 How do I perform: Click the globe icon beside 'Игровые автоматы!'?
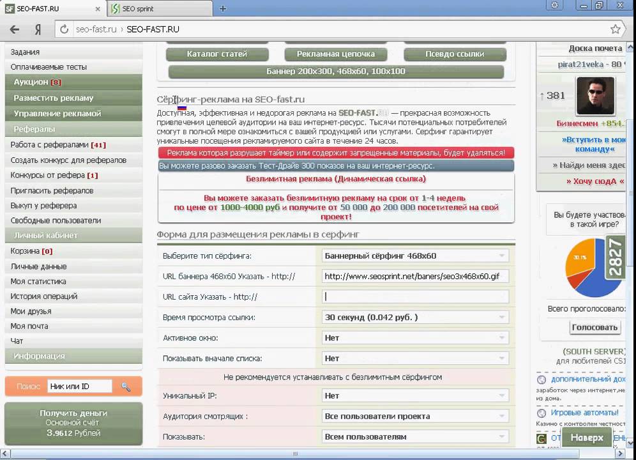coord(541,413)
